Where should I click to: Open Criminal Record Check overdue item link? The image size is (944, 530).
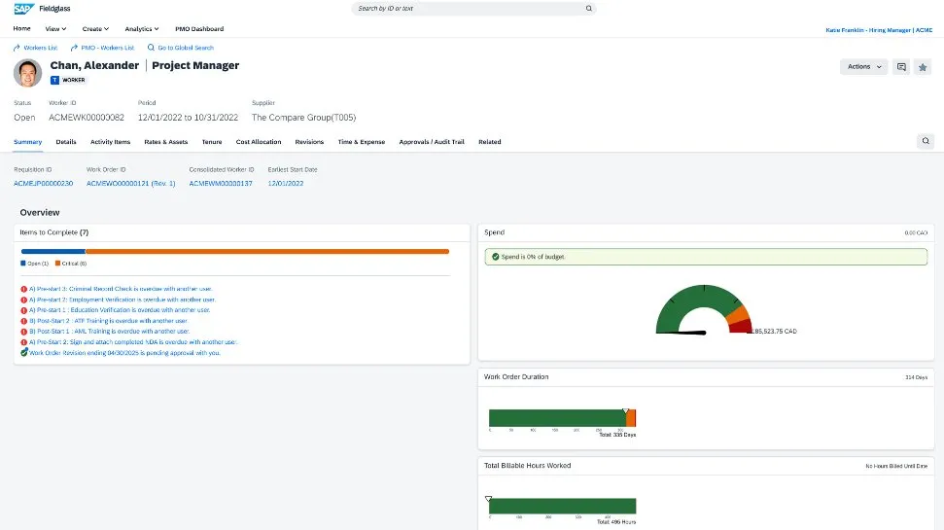click(121, 289)
